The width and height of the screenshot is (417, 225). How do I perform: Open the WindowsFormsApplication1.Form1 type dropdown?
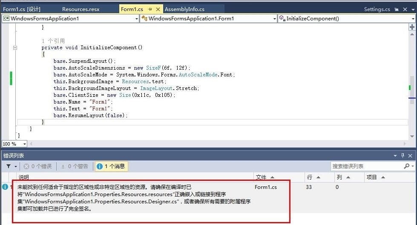[x=209, y=19]
